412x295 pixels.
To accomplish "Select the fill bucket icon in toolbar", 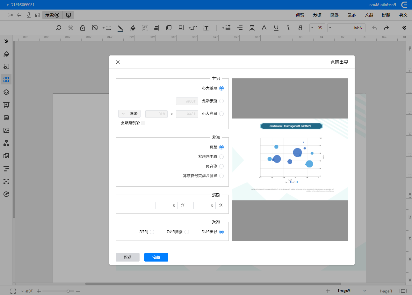I will pyautogui.click(x=133, y=28).
